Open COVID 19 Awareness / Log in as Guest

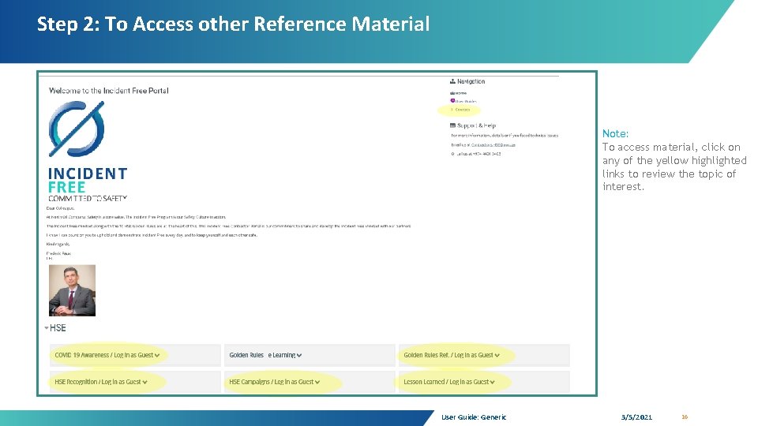coord(103,355)
